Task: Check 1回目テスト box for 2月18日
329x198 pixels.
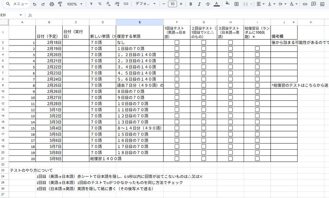Action: tap(177, 43)
